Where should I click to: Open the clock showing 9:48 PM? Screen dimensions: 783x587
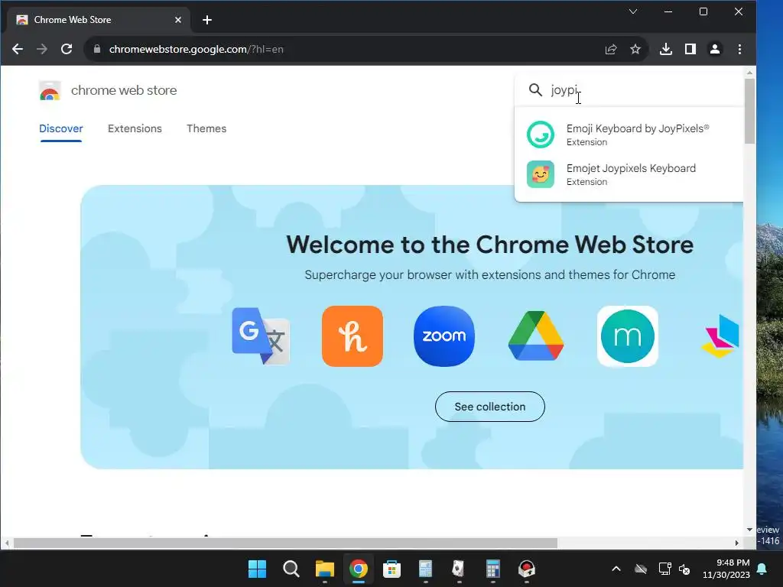[x=726, y=569]
